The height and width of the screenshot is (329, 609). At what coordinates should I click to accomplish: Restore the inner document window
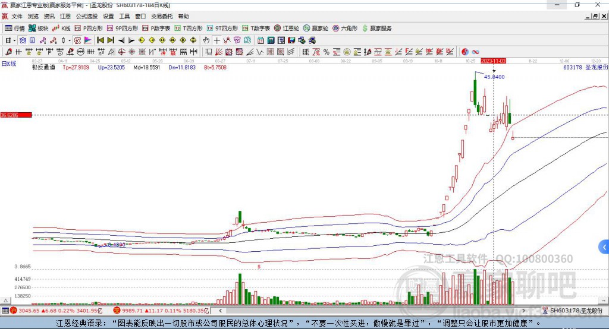(595, 16)
